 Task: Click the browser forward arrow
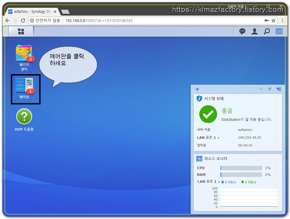click(15, 20)
